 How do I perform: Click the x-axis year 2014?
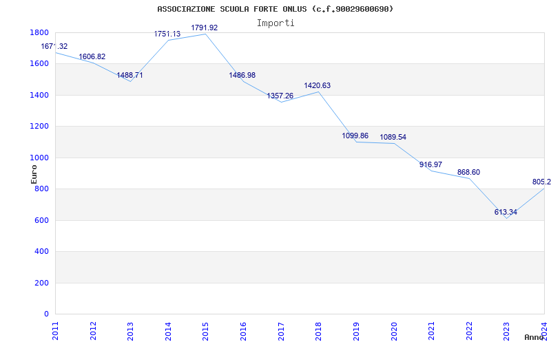(x=168, y=331)
